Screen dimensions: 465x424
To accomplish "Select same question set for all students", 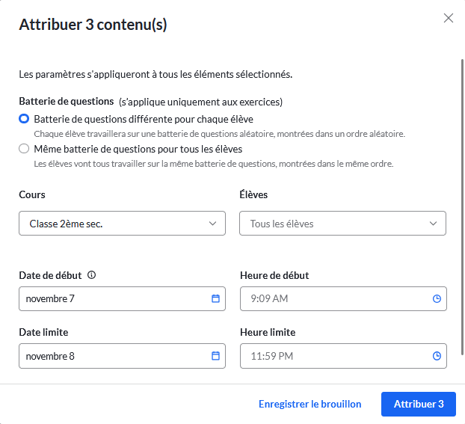I will [25, 149].
